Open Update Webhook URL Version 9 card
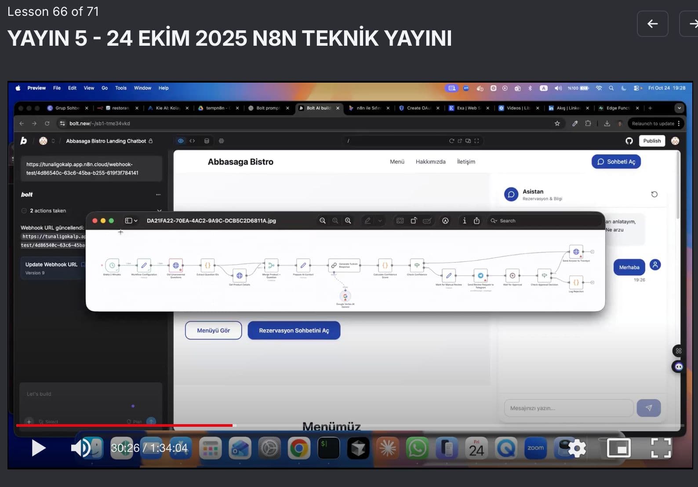The image size is (698, 487). point(53,268)
